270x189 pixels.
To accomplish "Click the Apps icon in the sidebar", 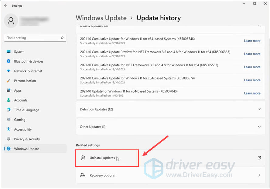I will click(x=9, y=90).
